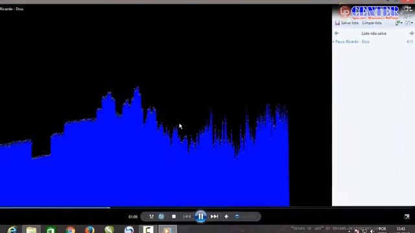Click the Lista não salva title
The image size is (415, 233).
(373, 34)
